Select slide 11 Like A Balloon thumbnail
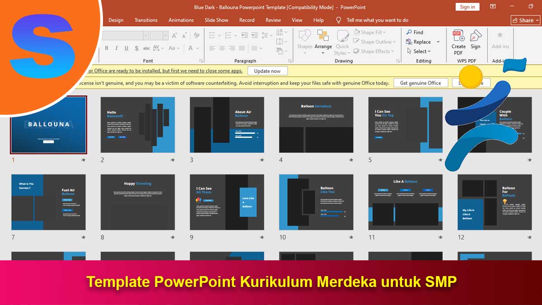Viewport: 542px width, 305px height. click(x=406, y=202)
